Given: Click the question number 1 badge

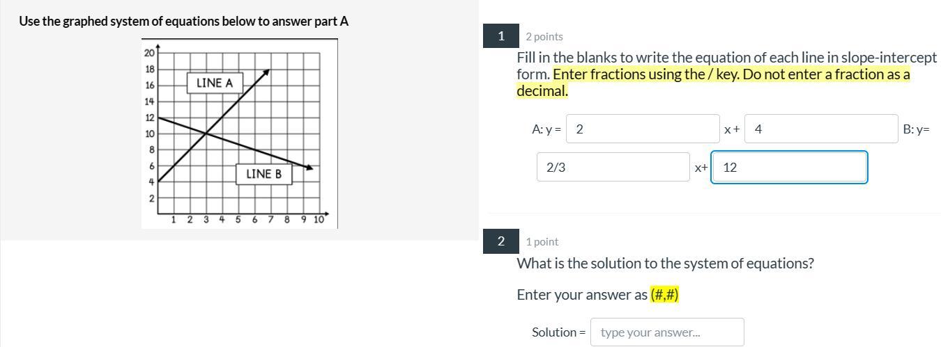Looking at the screenshot, I should coord(500,36).
